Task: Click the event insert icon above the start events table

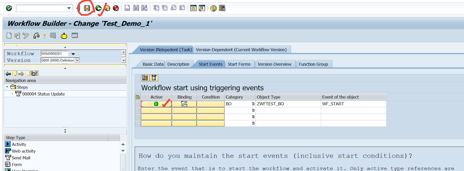Action: tap(145, 78)
